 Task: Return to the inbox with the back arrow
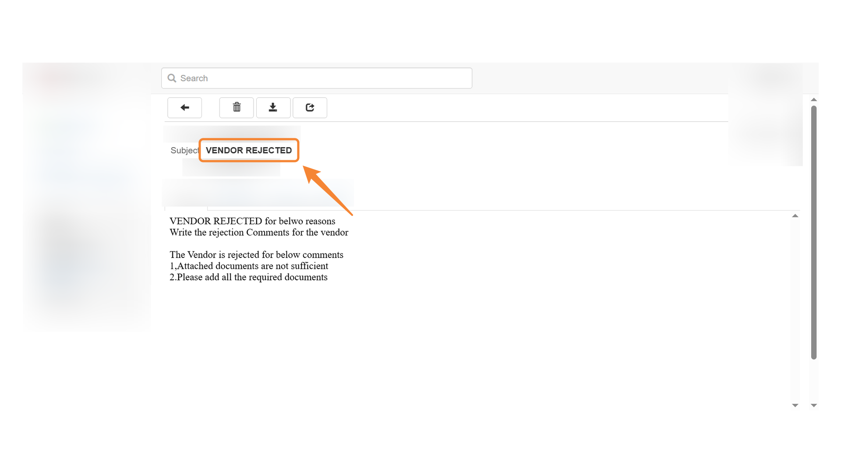[x=184, y=107]
